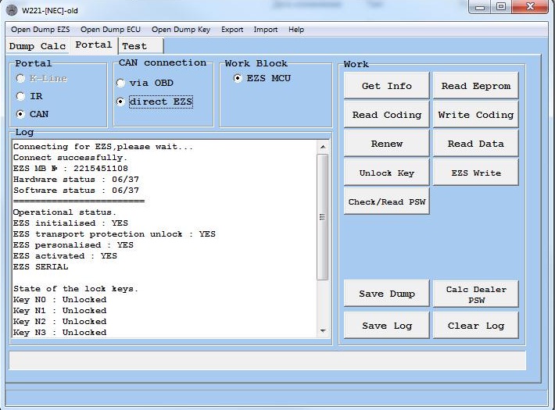Viewport: 555px width, 410px height.
Task: Click the 'Operational status.' log line
Action: 64,212
